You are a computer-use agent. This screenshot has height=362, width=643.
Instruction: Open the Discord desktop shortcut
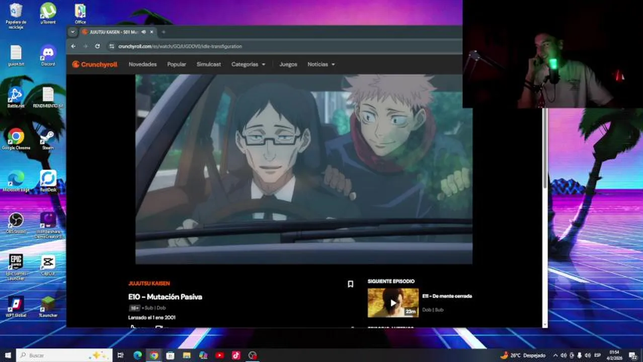(48, 55)
